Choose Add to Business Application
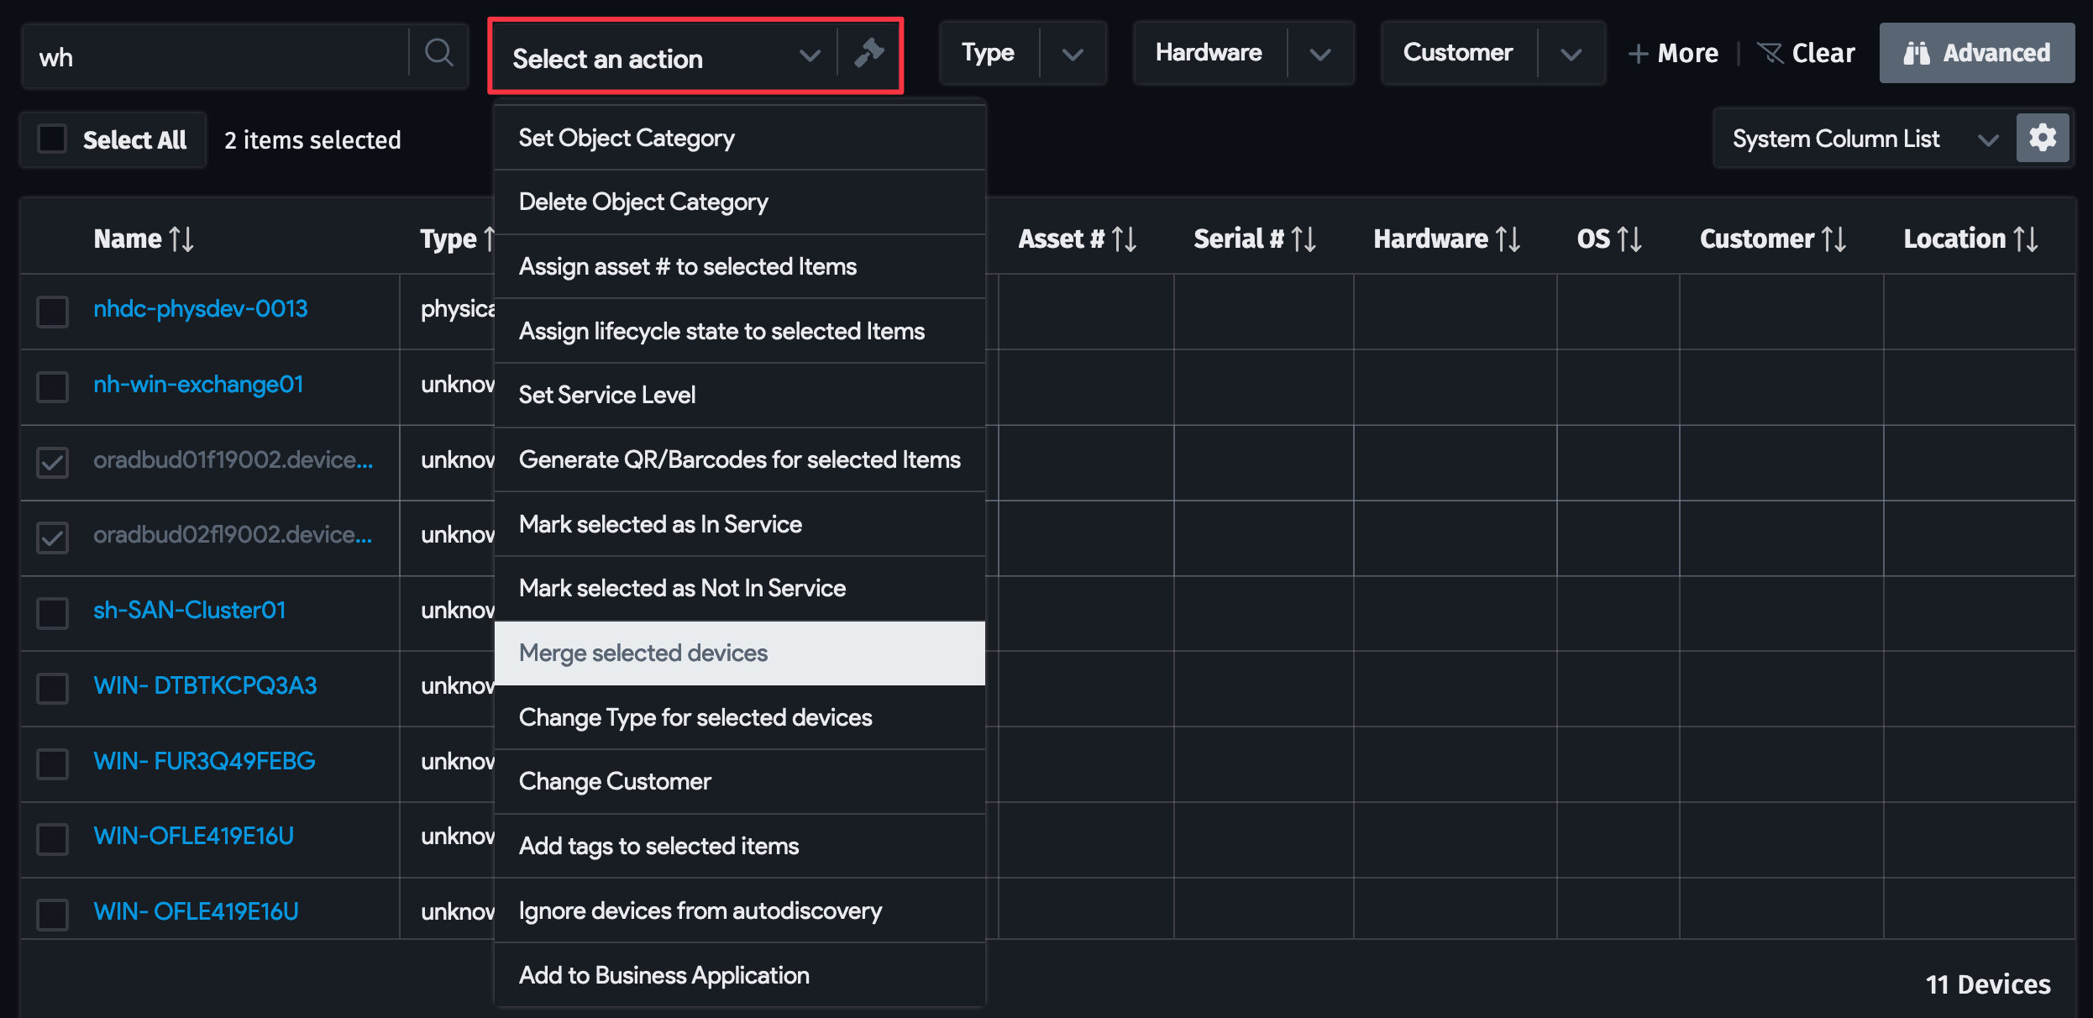2093x1018 pixels. point(739,975)
